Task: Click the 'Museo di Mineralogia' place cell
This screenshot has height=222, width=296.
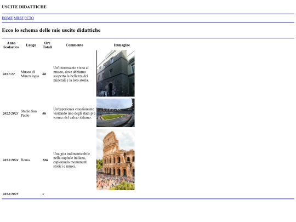Action: coord(30,74)
